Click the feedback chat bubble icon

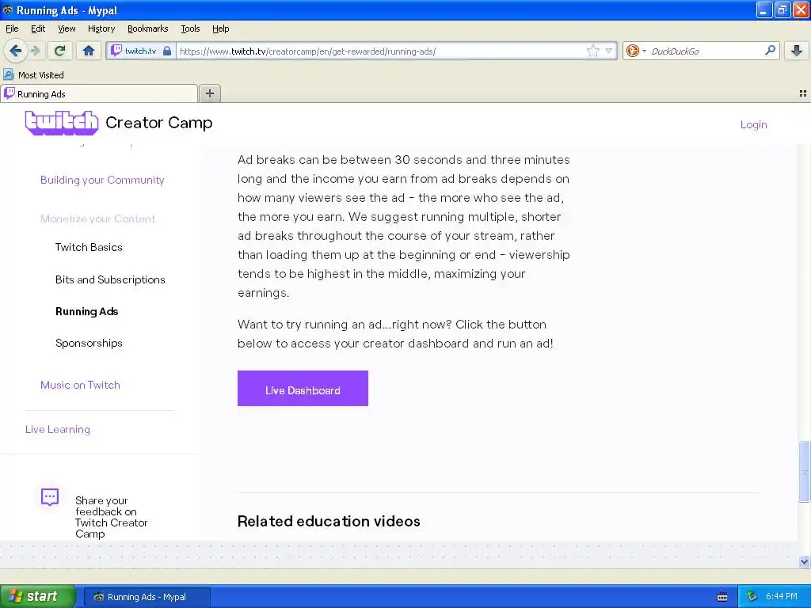click(50, 497)
